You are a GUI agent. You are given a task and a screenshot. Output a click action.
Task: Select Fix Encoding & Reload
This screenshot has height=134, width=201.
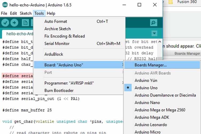(79, 36)
